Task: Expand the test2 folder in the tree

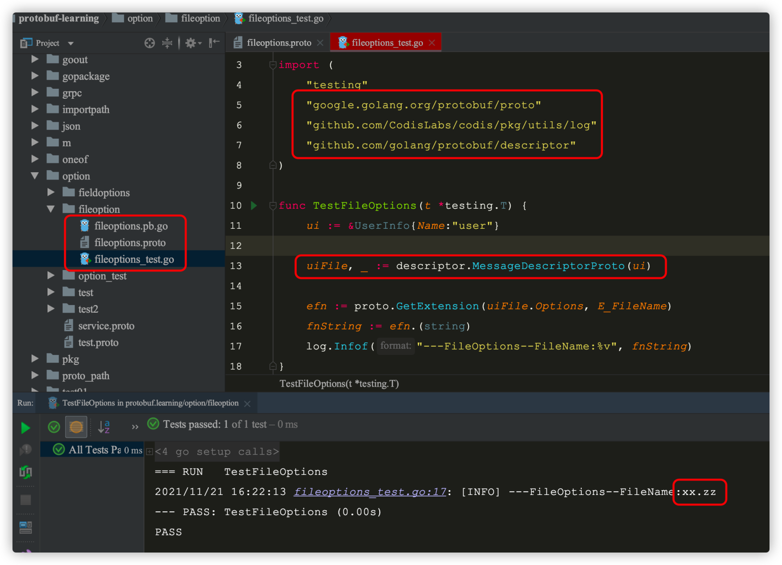Action: point(51,309)
